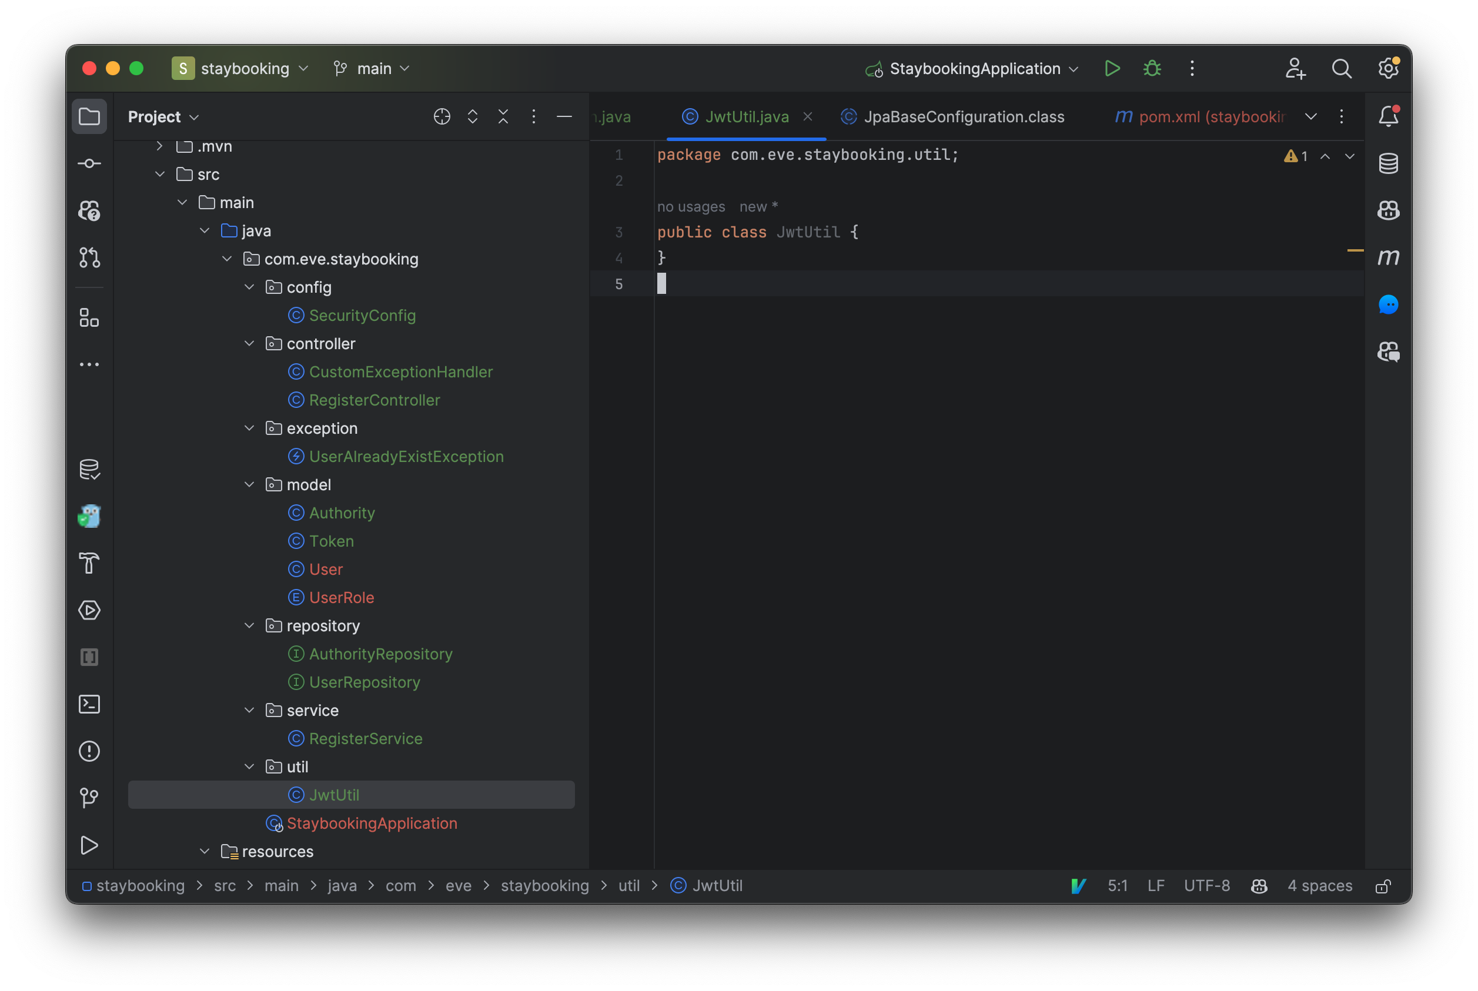Viewport: 1478px width, 991px height.
Task: Click the staybooking project dropdown
Action: pyautogui.click(x=240, y=68)
